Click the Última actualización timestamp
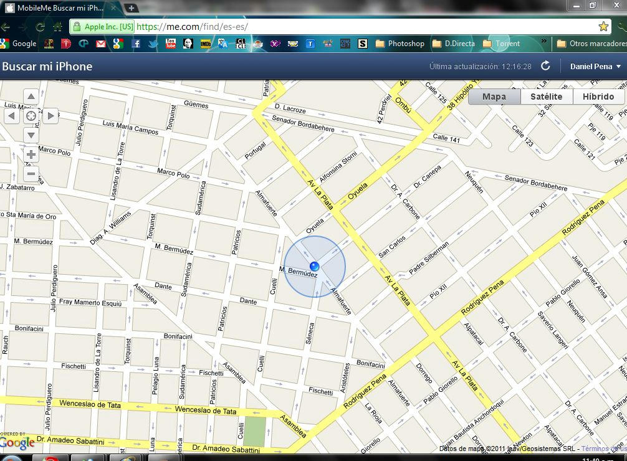This screenshot has height=461, width=627. pyautogui.click(x=481, y=67)
